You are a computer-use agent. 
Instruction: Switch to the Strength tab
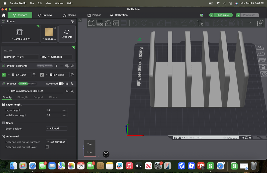(22, 97)
